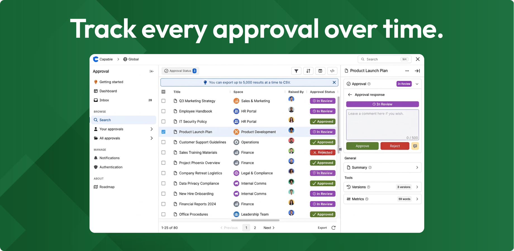
Task: Select Search in Browse section
Action: pos(123,120)
